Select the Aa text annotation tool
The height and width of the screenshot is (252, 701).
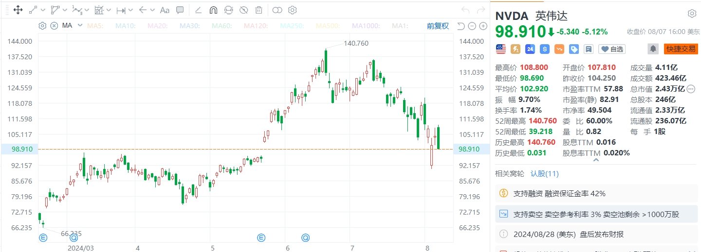click(x=165, y=10)
